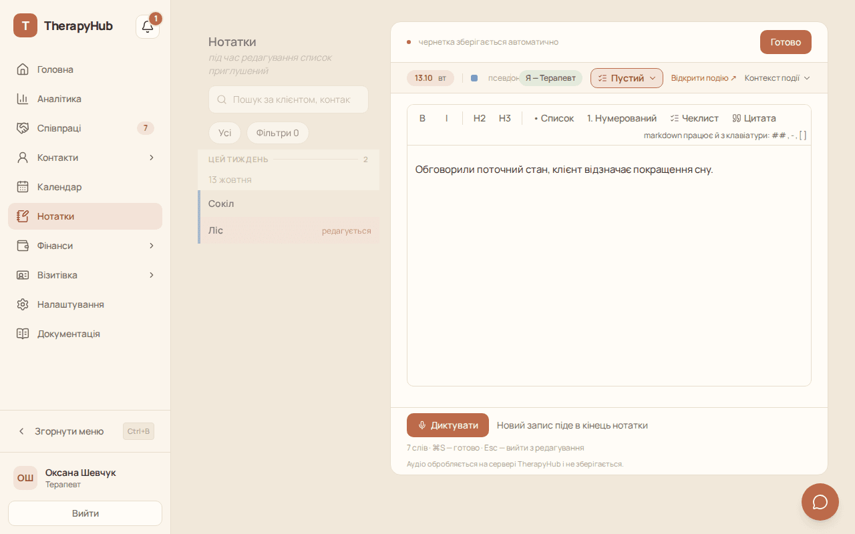Apply H3 heading style

tap(505, 118)
